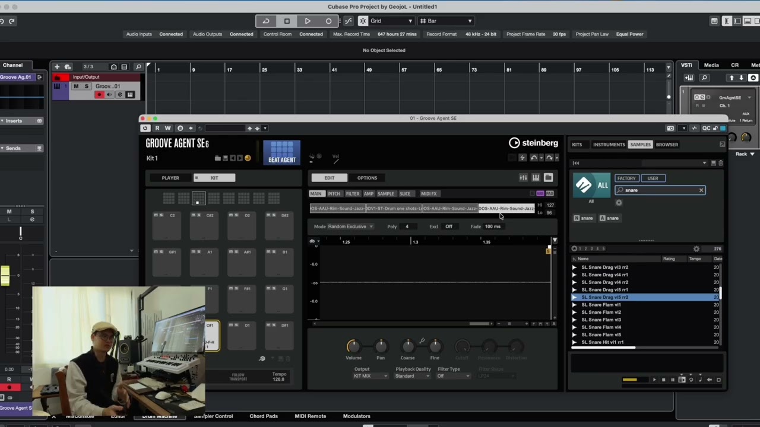Open the Filter Type Off dropdown
Screen dimensions: 760x427
tap(454, 376)
